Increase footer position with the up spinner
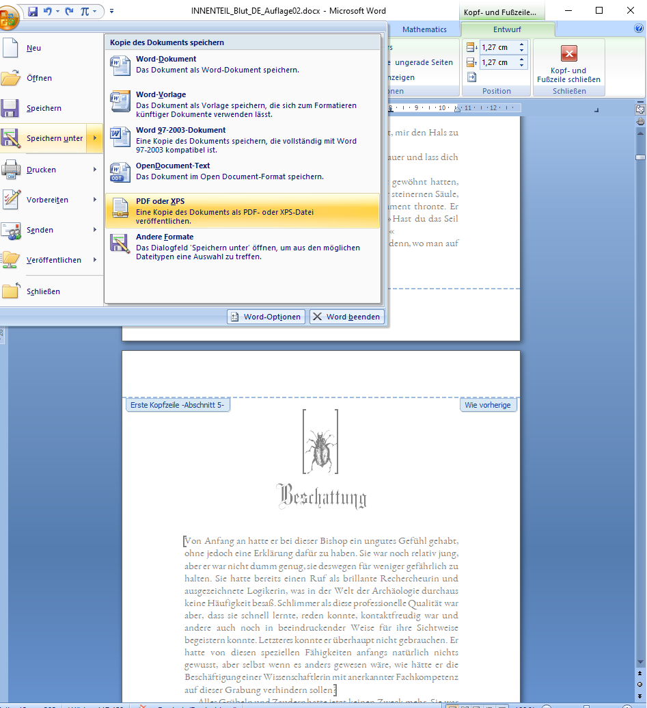The width and height of the screenshot is (647, 708). 522,60
